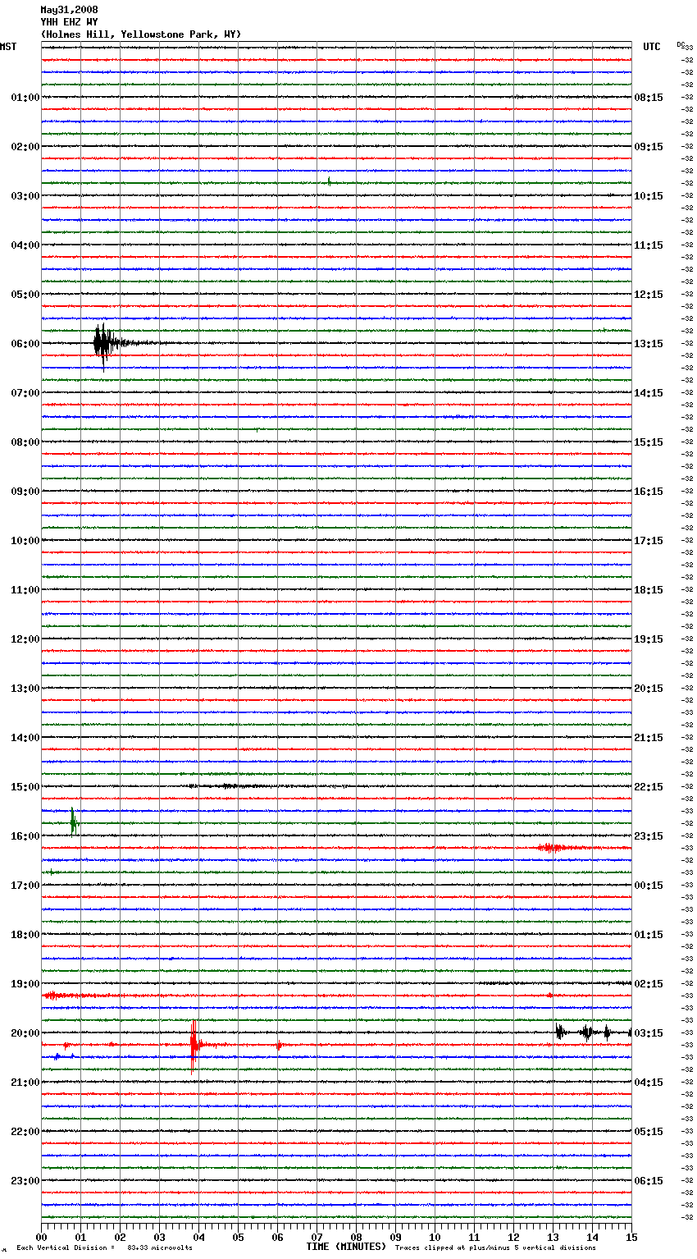
Task: Select the station code YHH EHZ WY
Action: [69, 22]
